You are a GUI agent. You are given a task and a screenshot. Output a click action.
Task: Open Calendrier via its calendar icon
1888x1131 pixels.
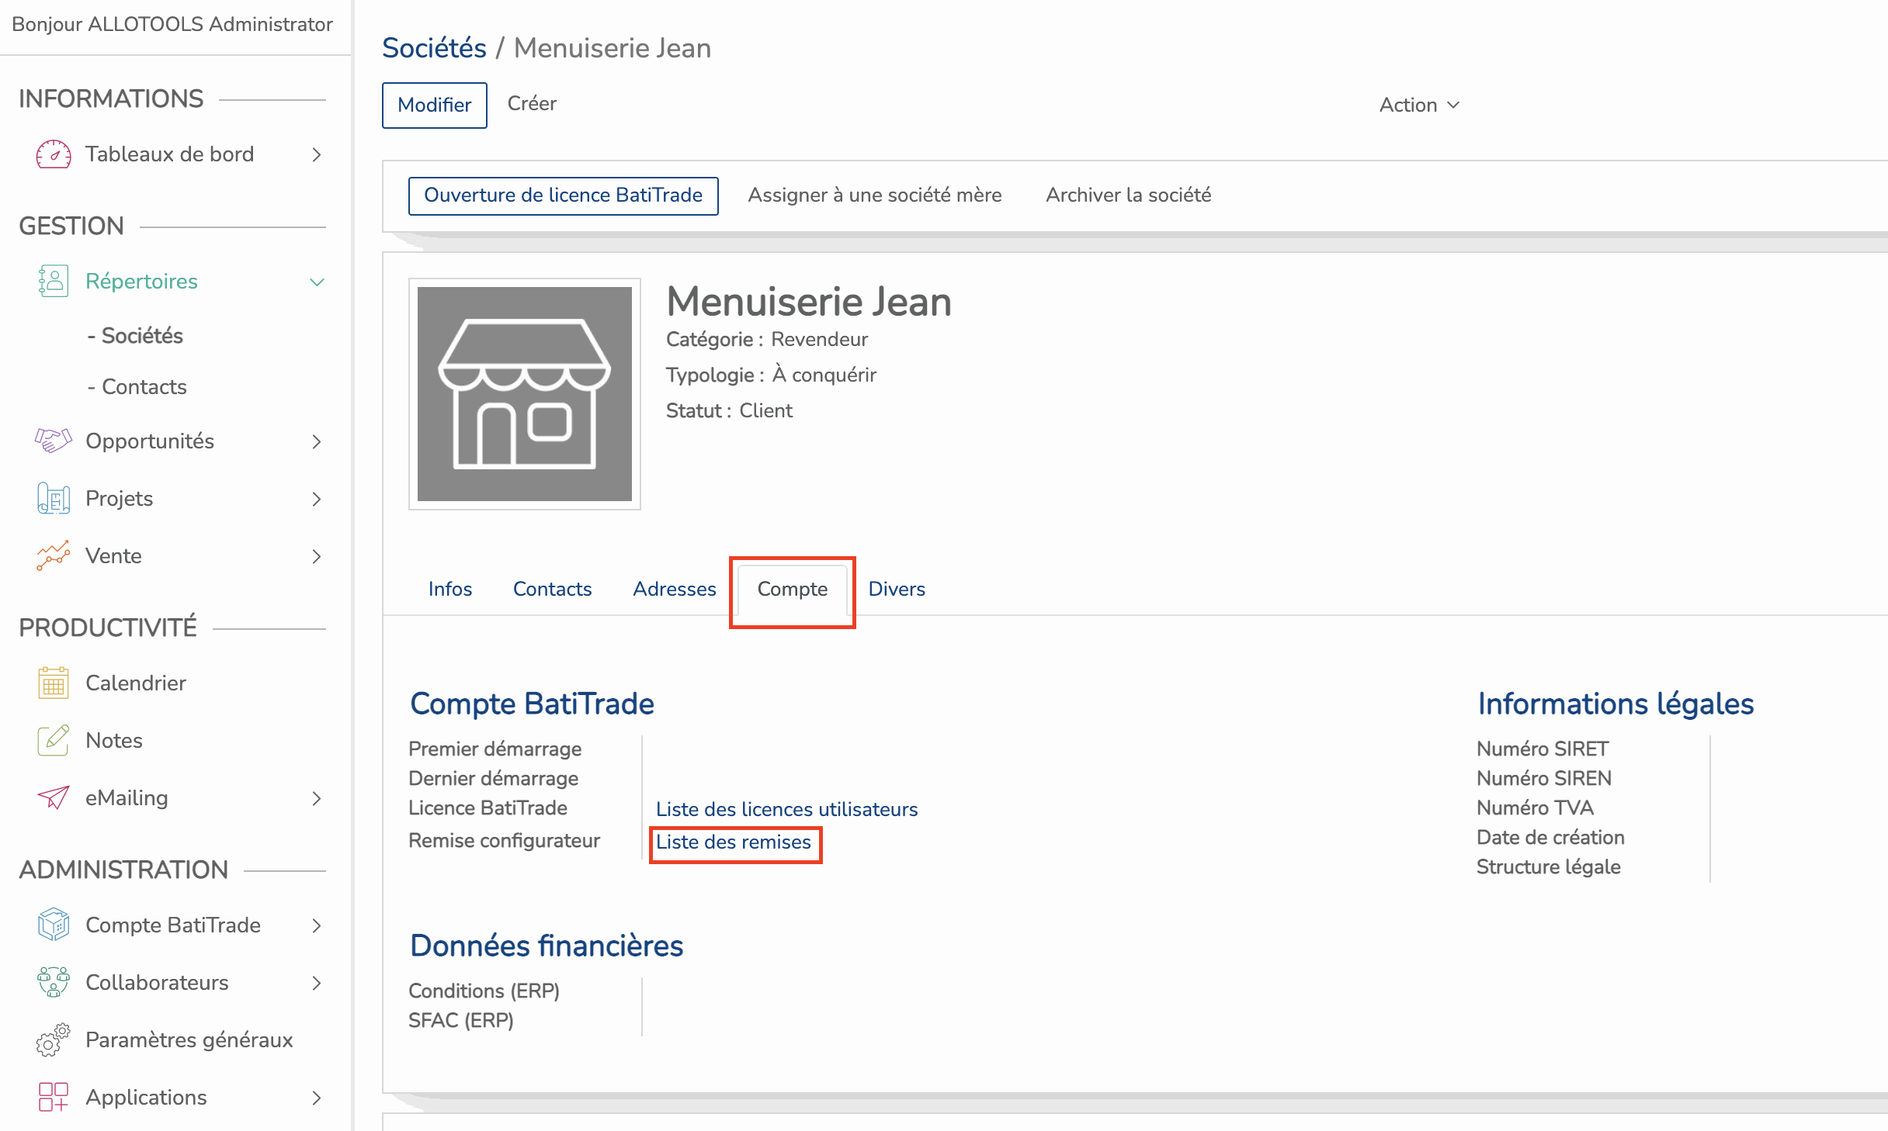(x=53, y=683)
